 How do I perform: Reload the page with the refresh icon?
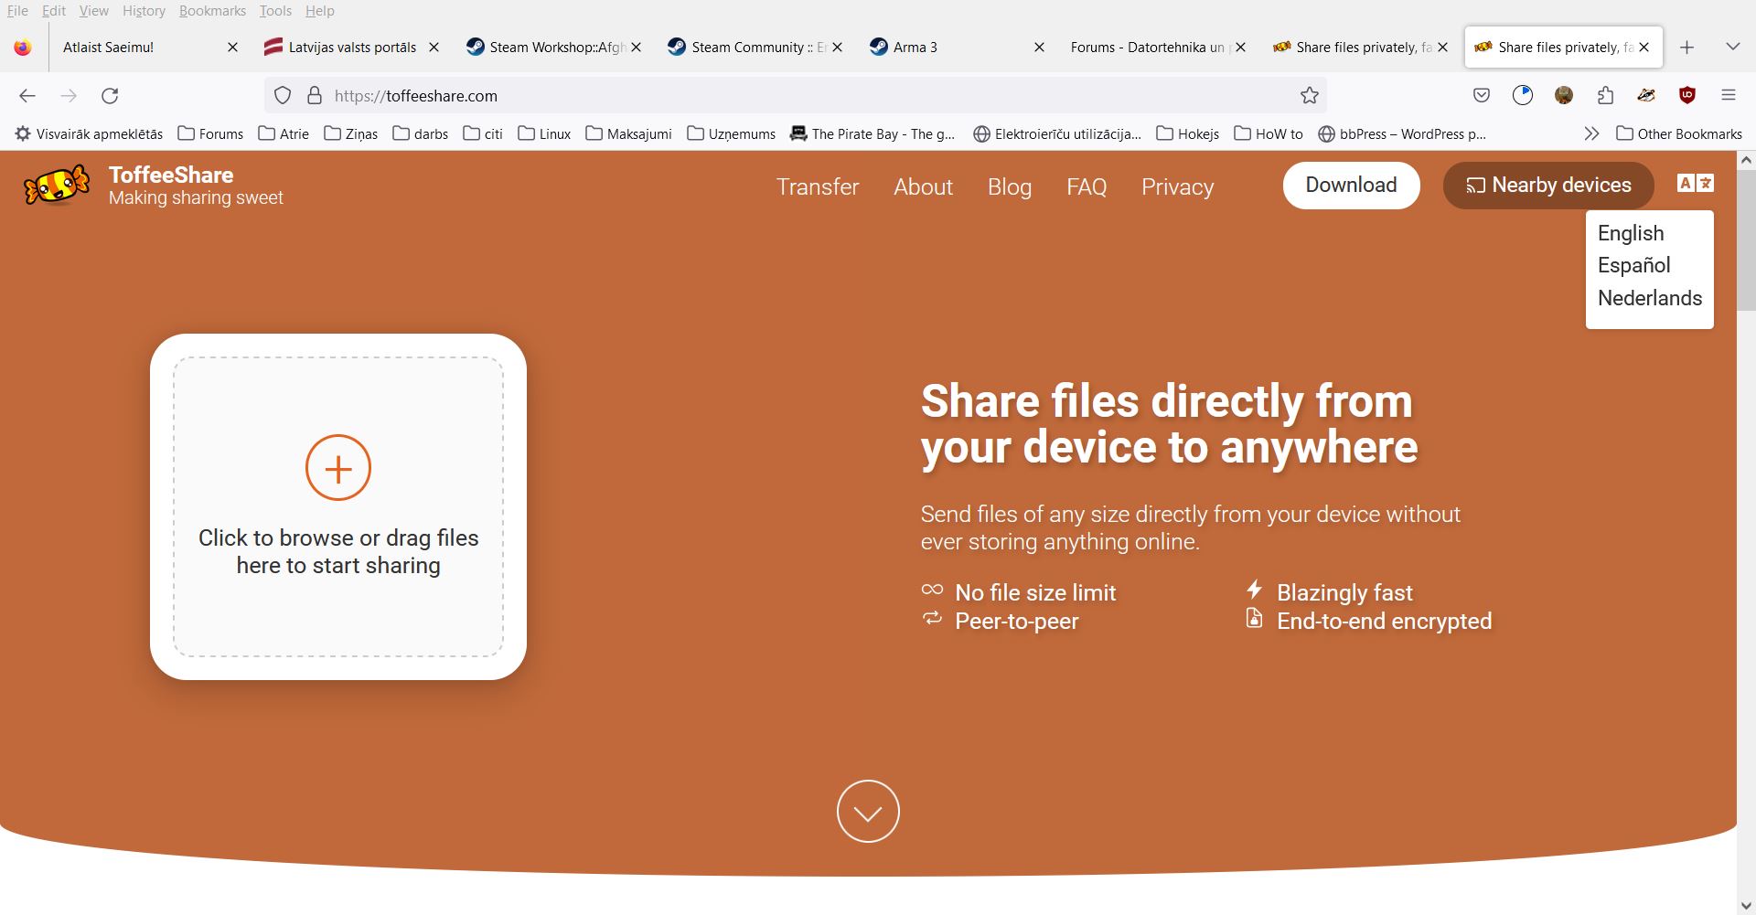(110, 96)
